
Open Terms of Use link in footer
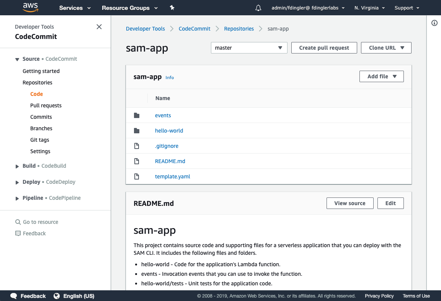click(x=416, y=296)
